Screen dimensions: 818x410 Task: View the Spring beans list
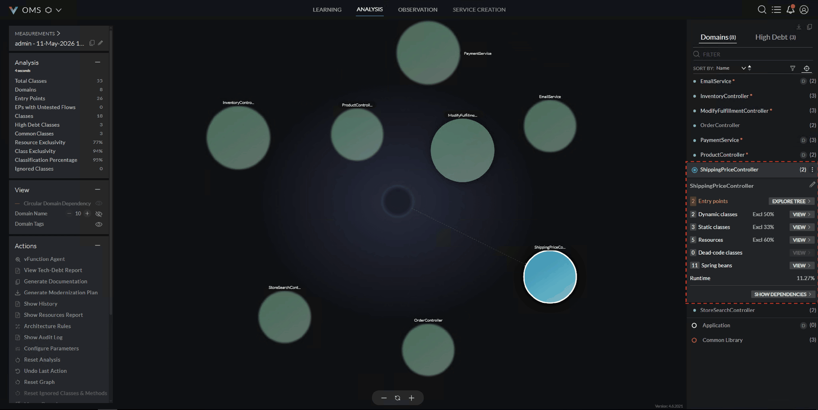coord(802,266)
